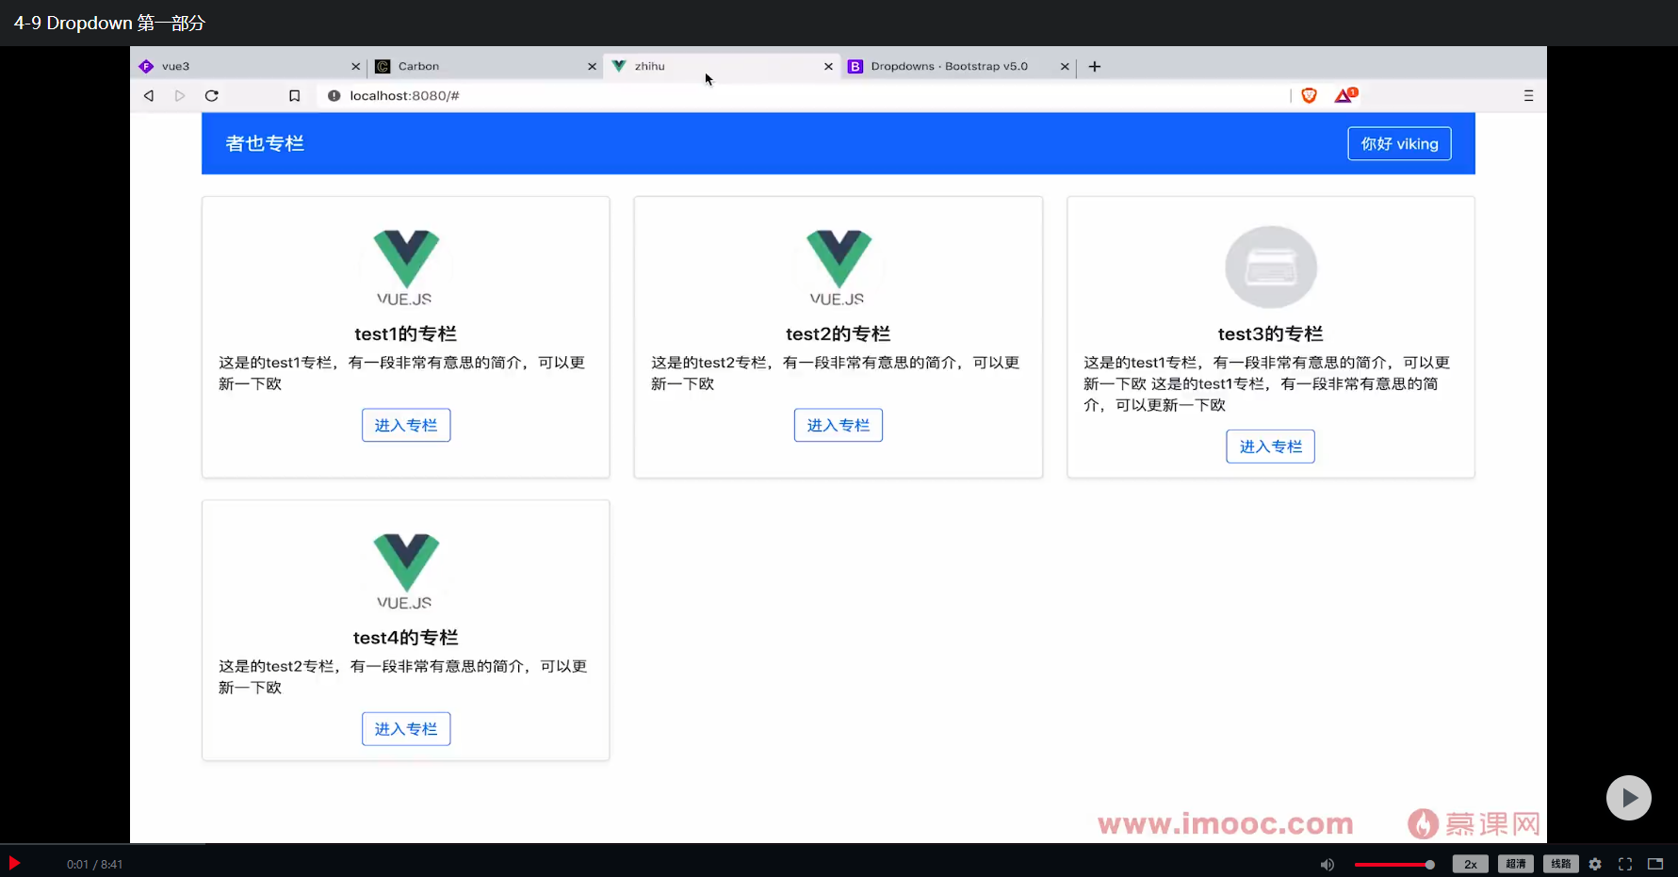Click the picture-in-picture icon
Image resolution: width=1678 pixels, height=877 pixels.
[x=1656, y=864]
